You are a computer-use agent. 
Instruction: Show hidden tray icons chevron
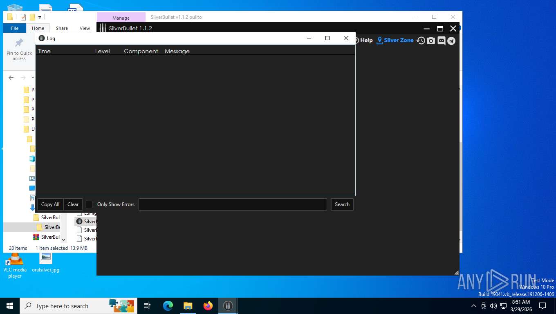tap(474, 306)
